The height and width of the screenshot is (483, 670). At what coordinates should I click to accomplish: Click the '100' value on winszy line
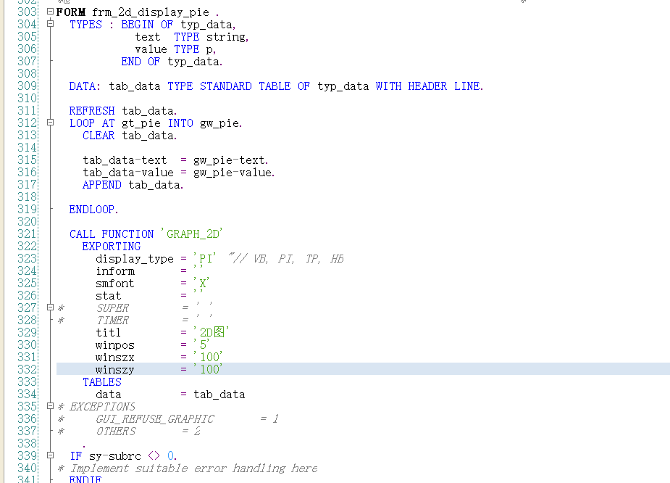pyautogui.click(x=208, y=369)
